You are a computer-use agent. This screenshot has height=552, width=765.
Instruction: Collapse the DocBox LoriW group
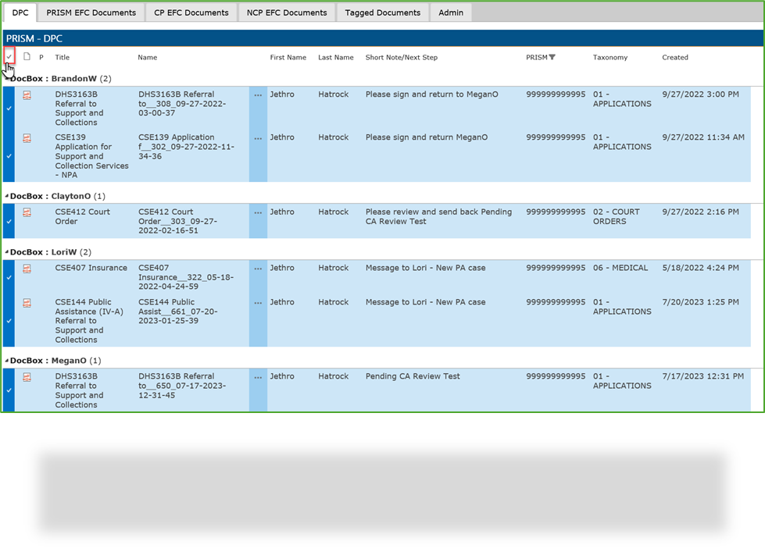pos(6,251)
